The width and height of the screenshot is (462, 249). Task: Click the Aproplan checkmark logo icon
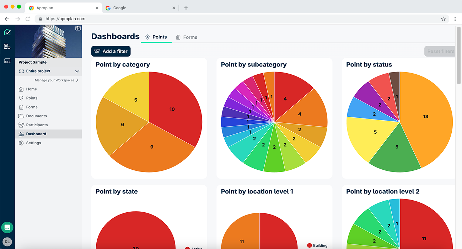(7, 32)
